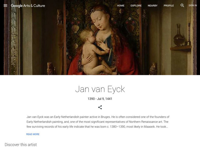Screen dimensions: 200x147
Task: Click the Jan van Eyck biography paragraph
Action: tap(98, 122)
